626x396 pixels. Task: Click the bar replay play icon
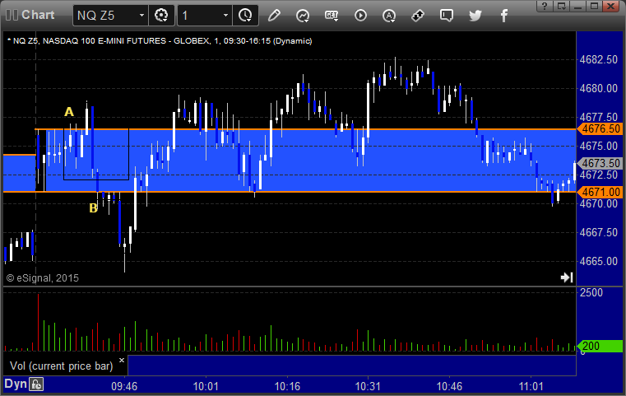[360, 16]
